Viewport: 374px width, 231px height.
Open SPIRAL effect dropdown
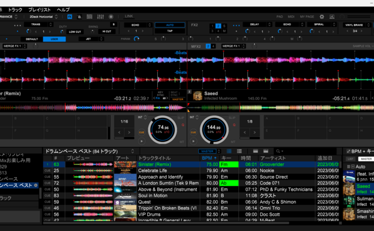point(321,24)
